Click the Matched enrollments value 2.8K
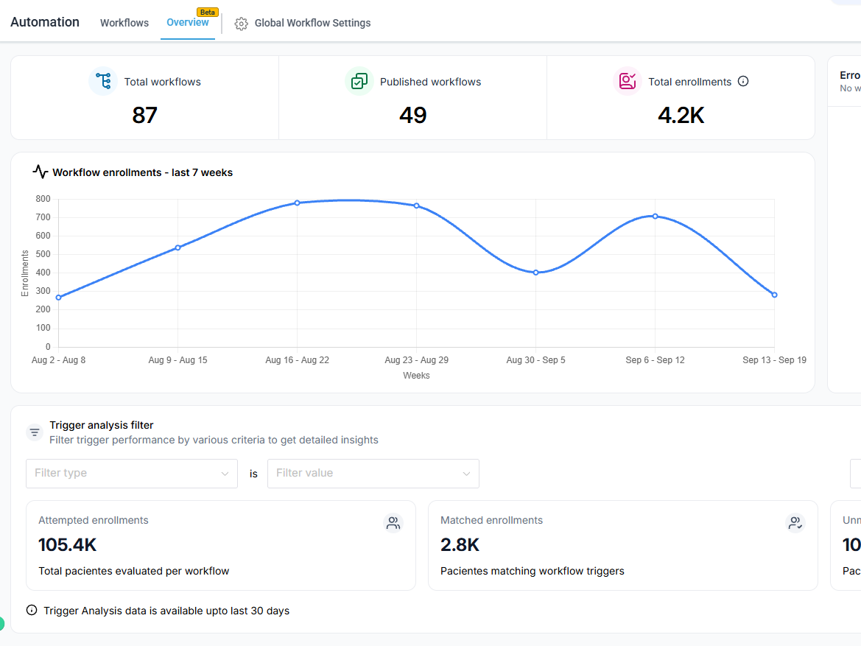The image size is (861, 646). [x=460, y=545]
